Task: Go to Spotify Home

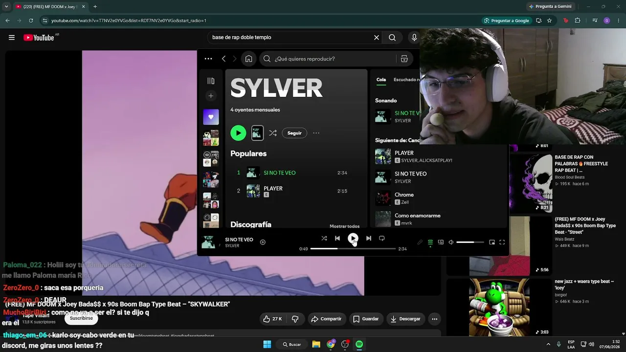Action: 248,59
